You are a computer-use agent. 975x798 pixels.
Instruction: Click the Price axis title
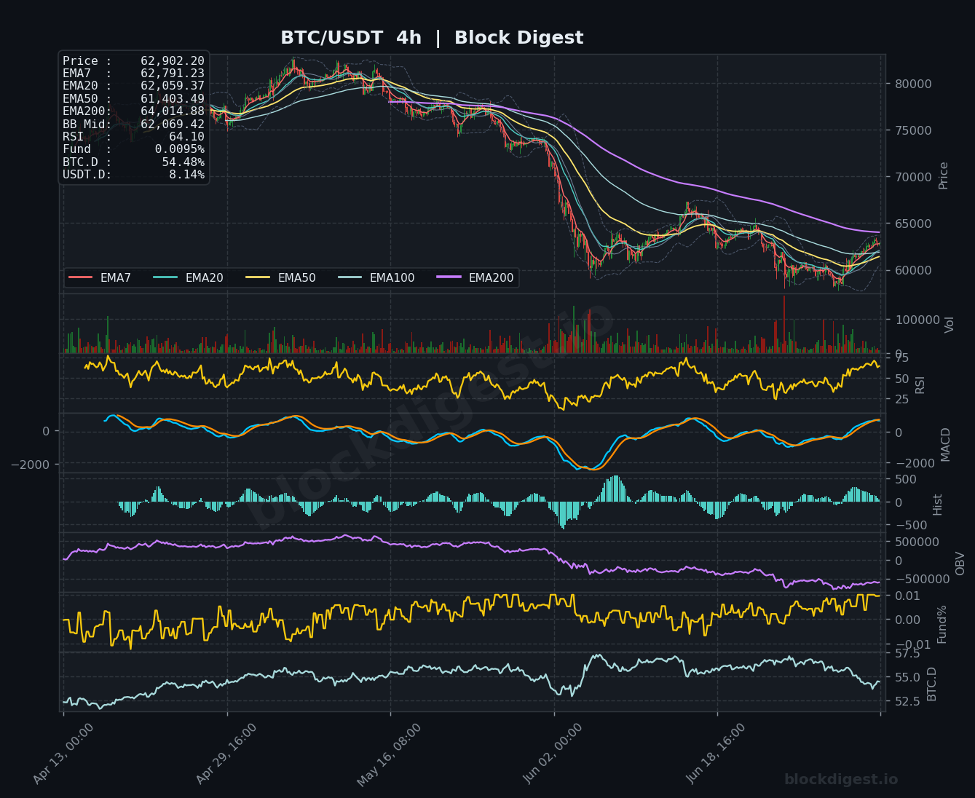point(944,175)
